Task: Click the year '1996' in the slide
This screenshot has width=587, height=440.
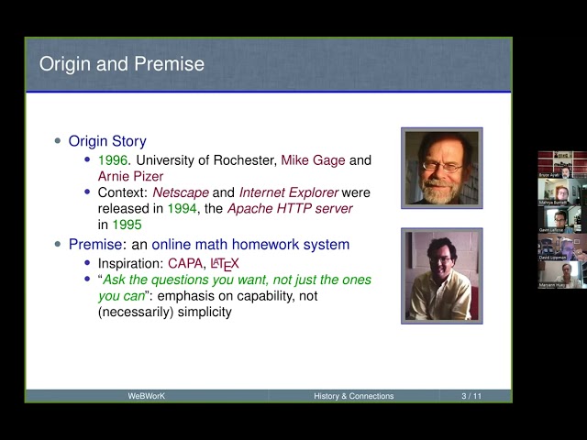Action: click(x=113, y=160)
